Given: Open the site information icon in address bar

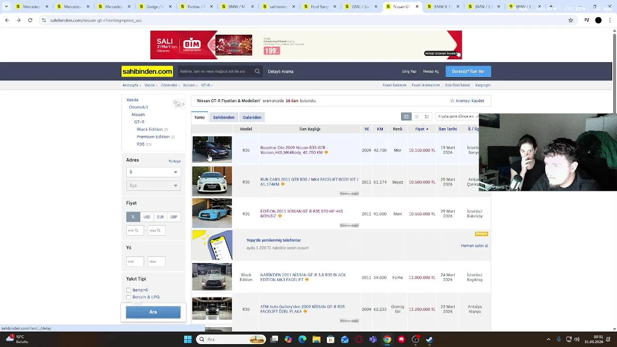Looking at the screenshot, I should coord(44,20).
